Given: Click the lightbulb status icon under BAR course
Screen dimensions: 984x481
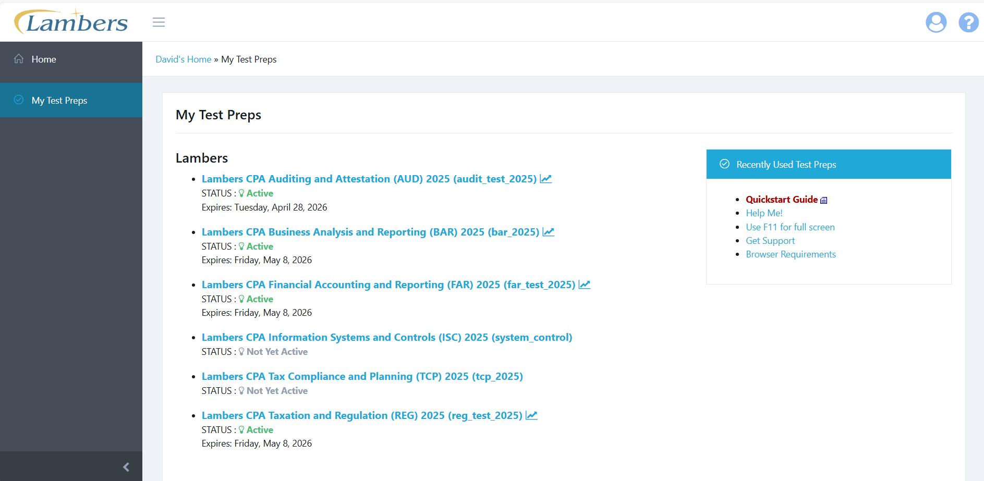Looking at the screenshot, I should (x=241, y=246).
